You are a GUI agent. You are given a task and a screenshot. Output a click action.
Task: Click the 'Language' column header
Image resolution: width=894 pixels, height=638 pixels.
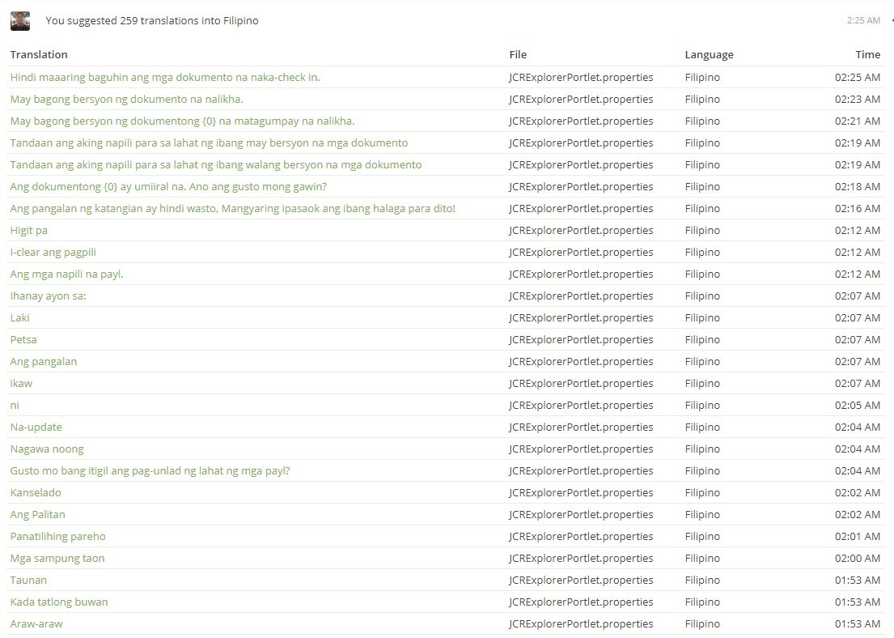point(709,55)
